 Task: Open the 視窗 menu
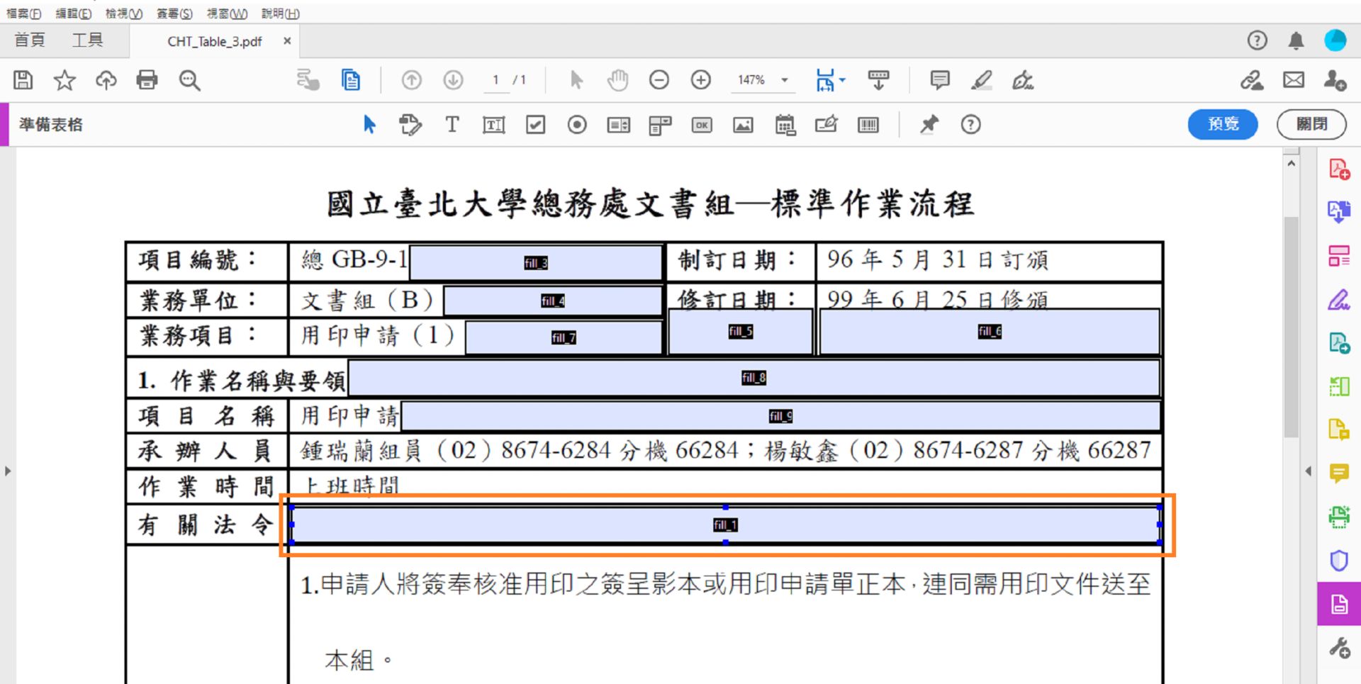point(227,13)
